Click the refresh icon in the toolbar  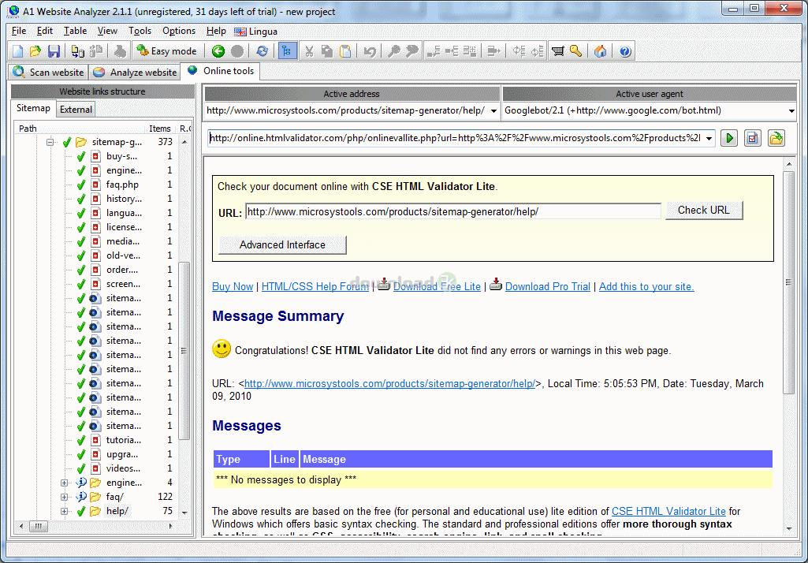263,51
